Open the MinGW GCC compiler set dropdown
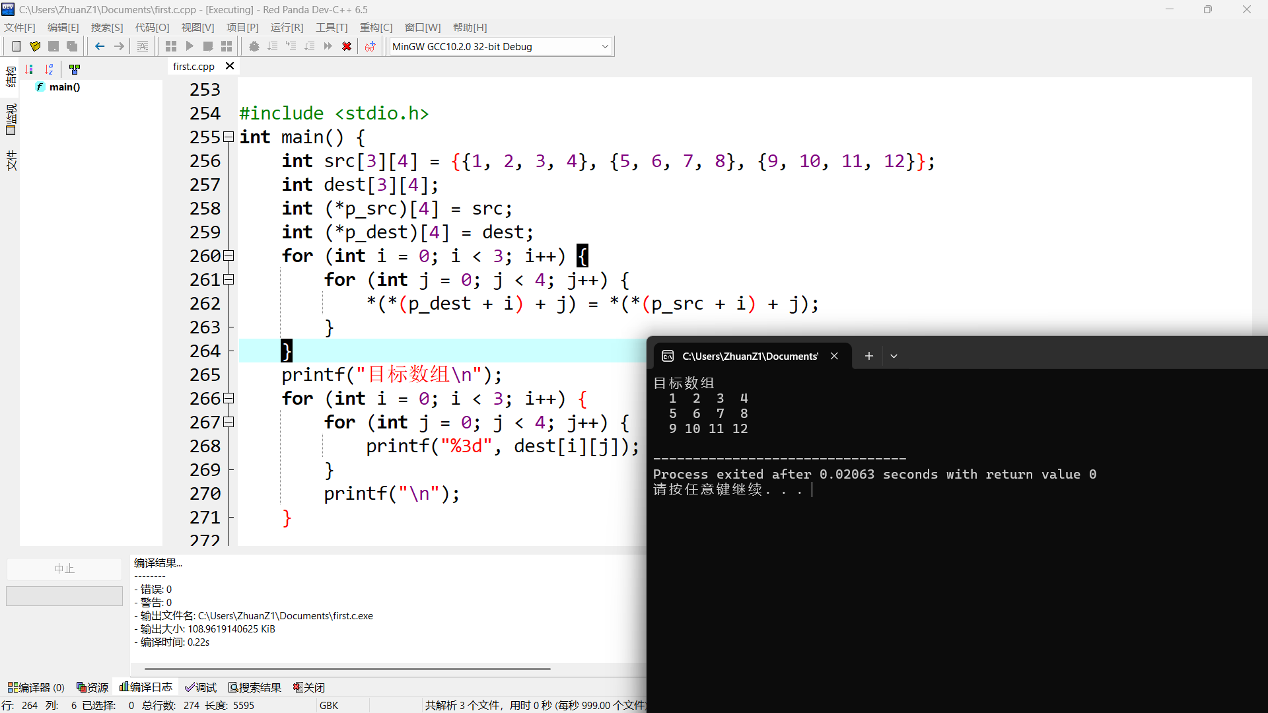 point(604,46)
